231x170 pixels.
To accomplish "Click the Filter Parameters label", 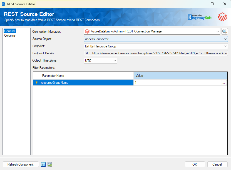I will (x=44, y=68).
